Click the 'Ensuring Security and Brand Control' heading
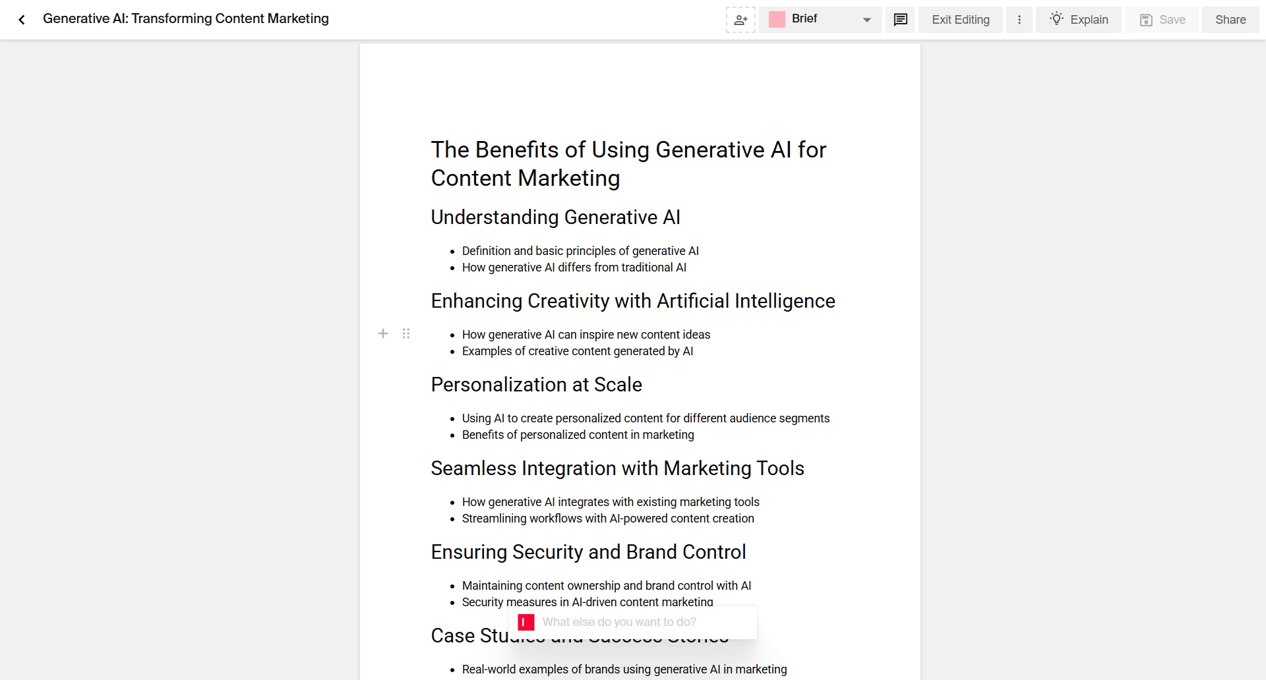This screenshot has height=680, width=1266. click(x=589, y=552)
